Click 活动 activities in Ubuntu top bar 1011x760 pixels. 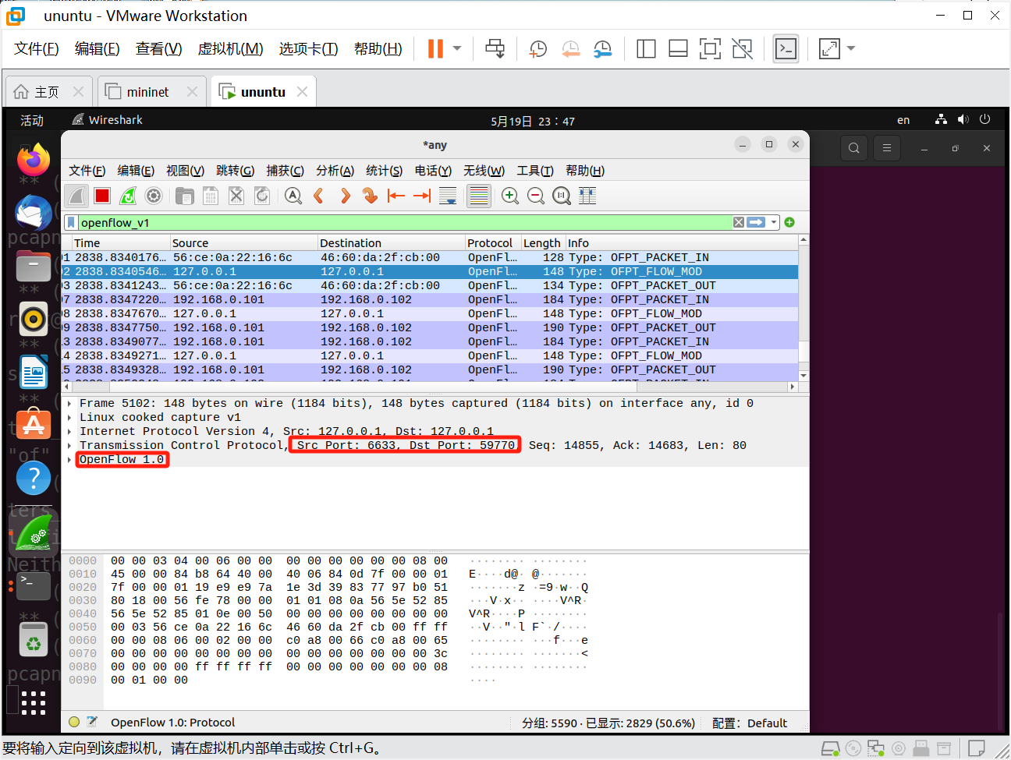(32, 121)
